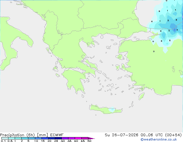The height and width of the screenshot is (142, 183).
Task: Pick the 0.5–1 mm legend swatch
Action: click(x=12, y=138)
